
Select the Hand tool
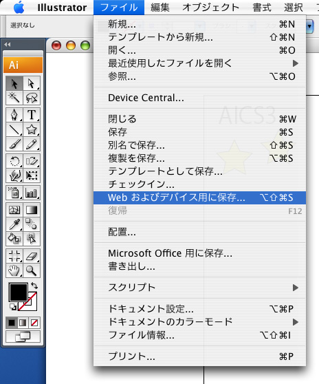(14, 270)
